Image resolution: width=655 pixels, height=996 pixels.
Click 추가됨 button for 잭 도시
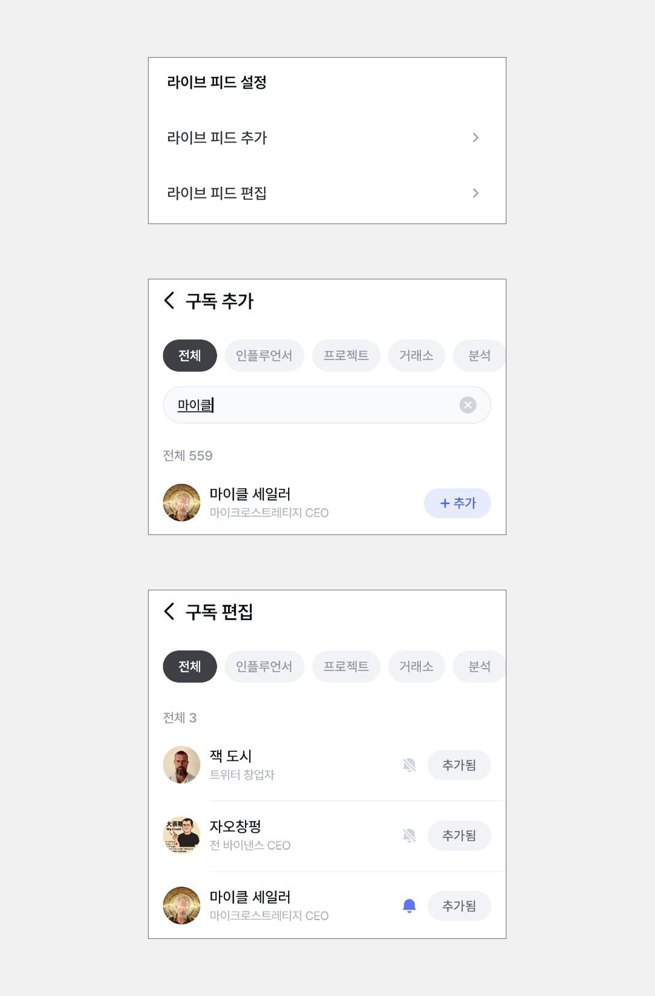pyautogui.click(x=459, y=765)
